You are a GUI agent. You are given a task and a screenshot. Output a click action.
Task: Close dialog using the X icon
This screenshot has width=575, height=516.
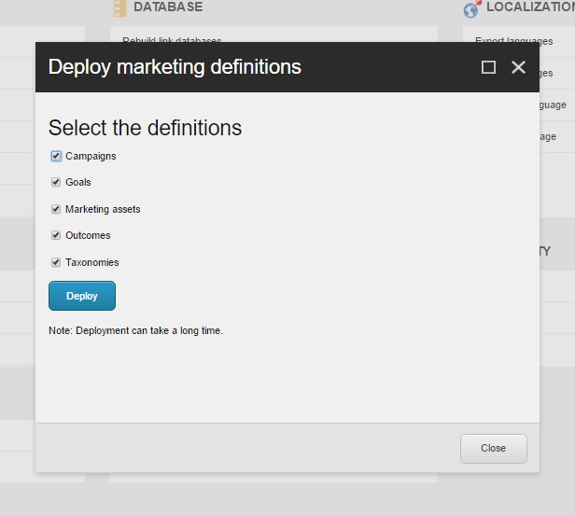coord(519,67)
